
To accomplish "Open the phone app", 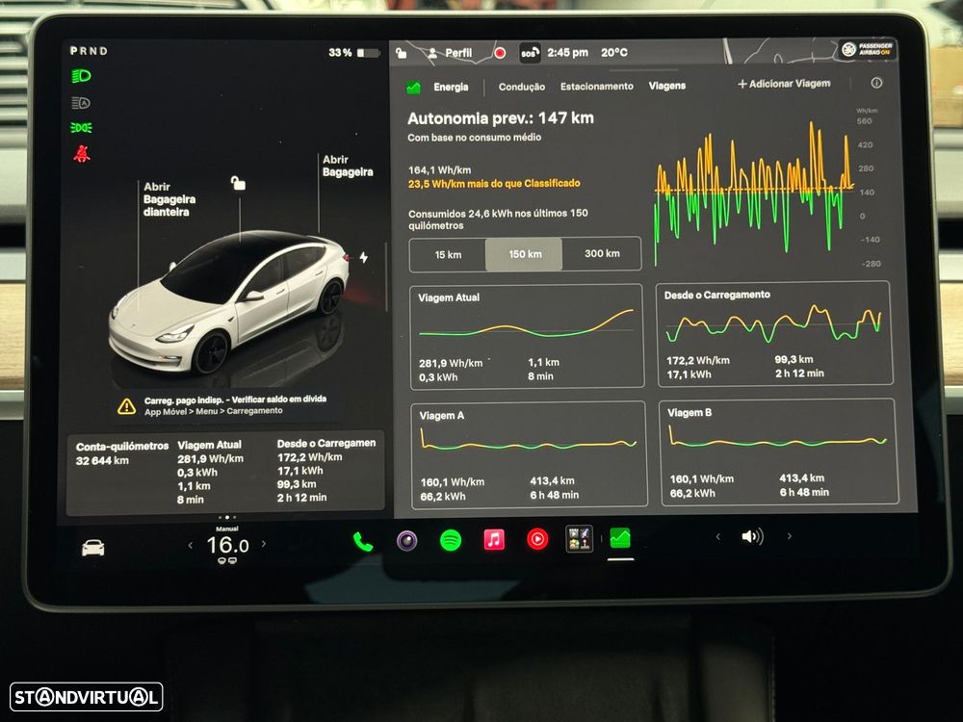I will (x=363, y=542).
